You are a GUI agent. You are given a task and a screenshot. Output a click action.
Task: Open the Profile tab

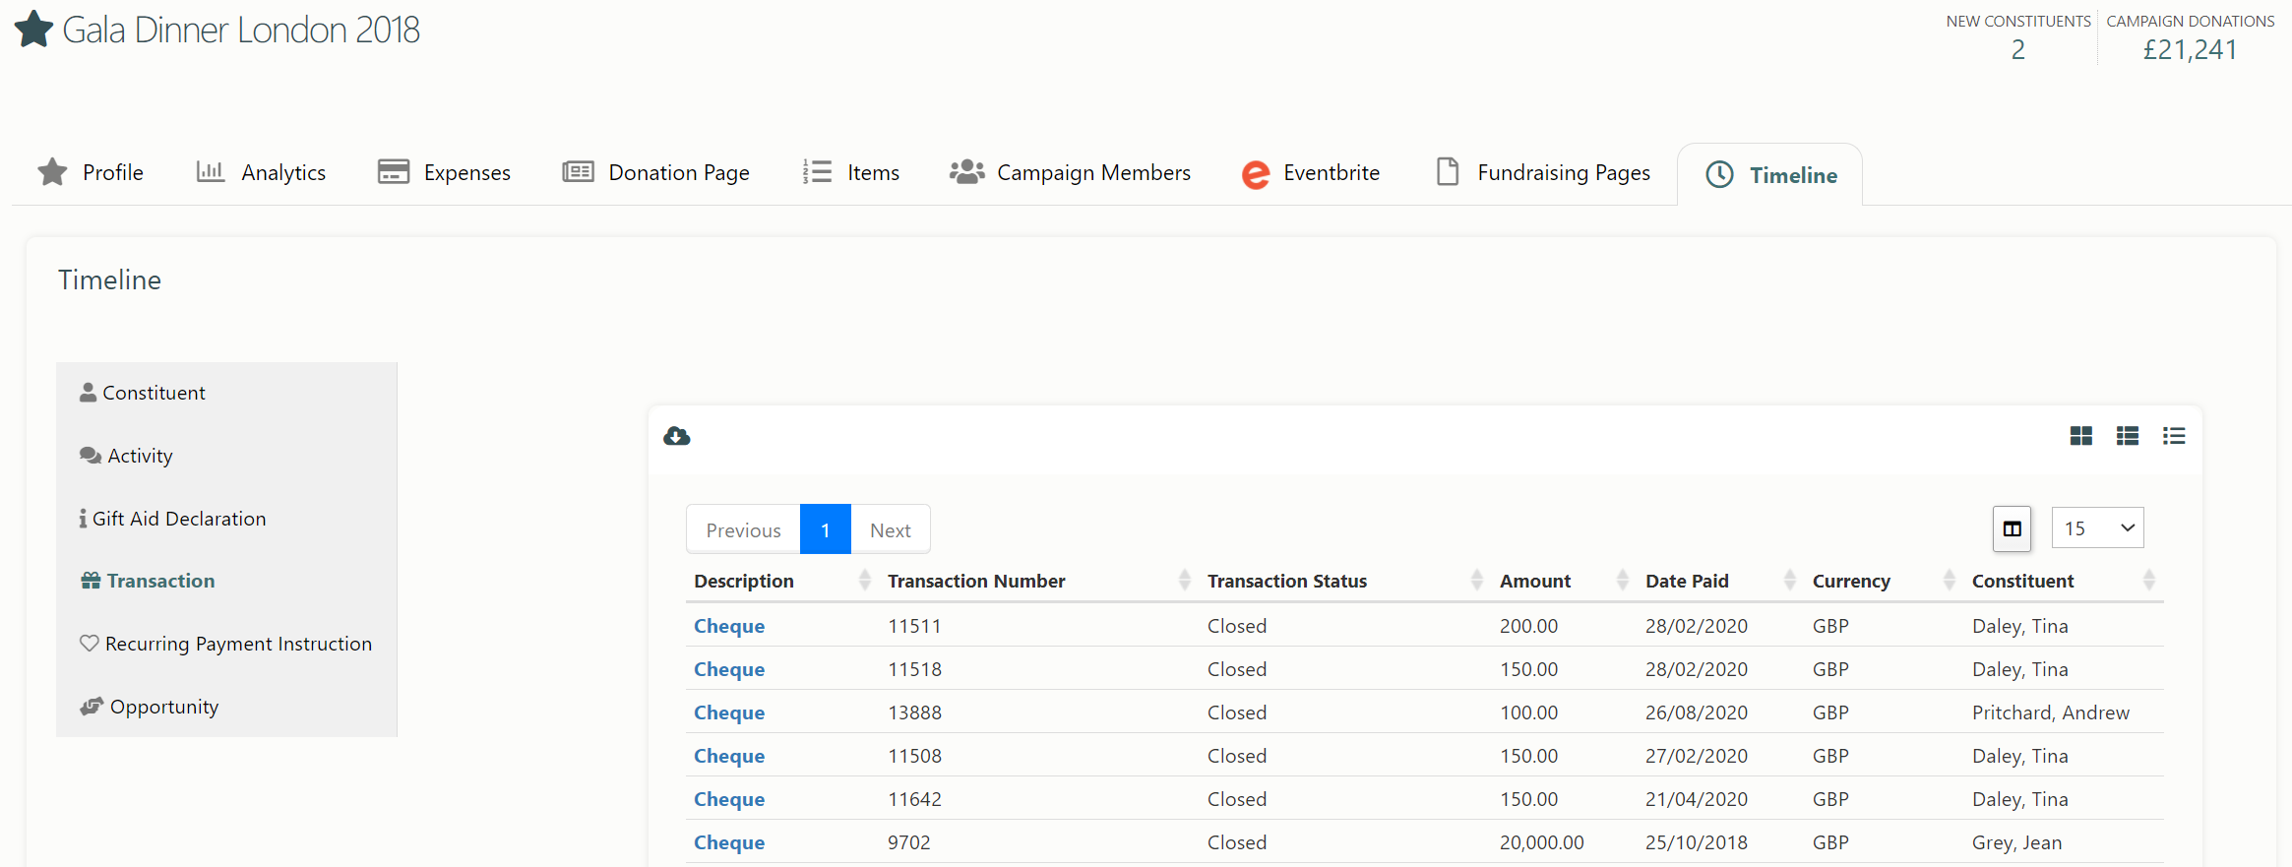click(x=91, y=173)
